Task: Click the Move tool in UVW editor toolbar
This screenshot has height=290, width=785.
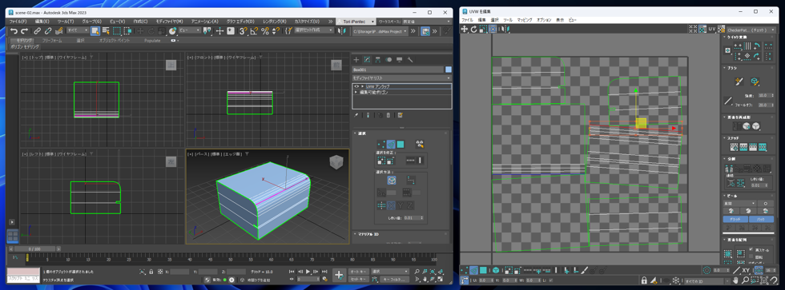Action: pyautogui.click(x=465, y=29)
